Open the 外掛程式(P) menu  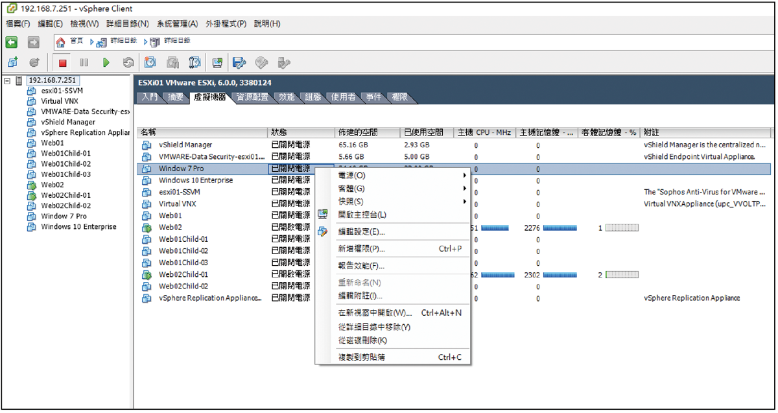[x=226, y=24]
